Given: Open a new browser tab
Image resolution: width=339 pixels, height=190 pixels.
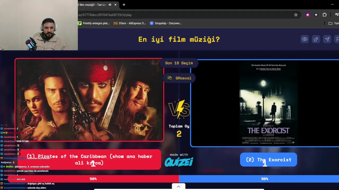Looking at the screenshot, I should pos(124,5).
